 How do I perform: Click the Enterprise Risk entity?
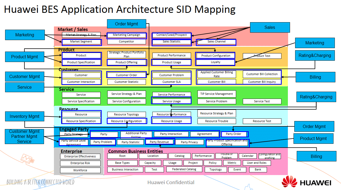click(80, 163)
